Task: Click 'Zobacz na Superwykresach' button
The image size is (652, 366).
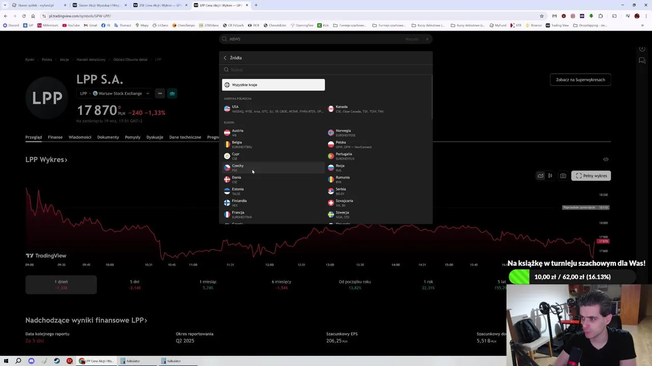Action: [580, 80]
